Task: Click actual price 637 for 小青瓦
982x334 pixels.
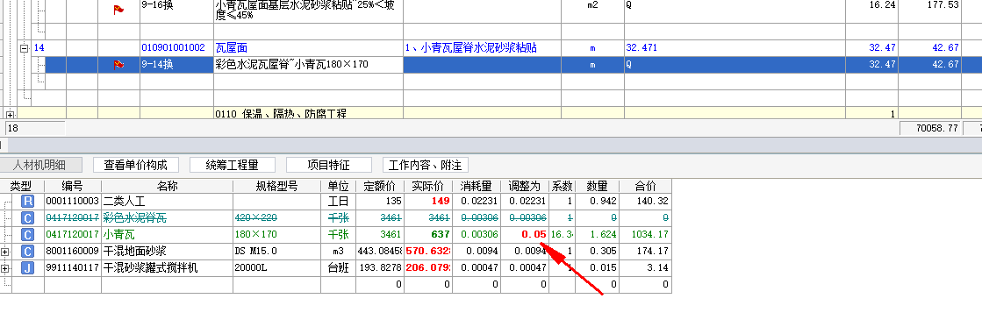Action: (x=428, y=235)
